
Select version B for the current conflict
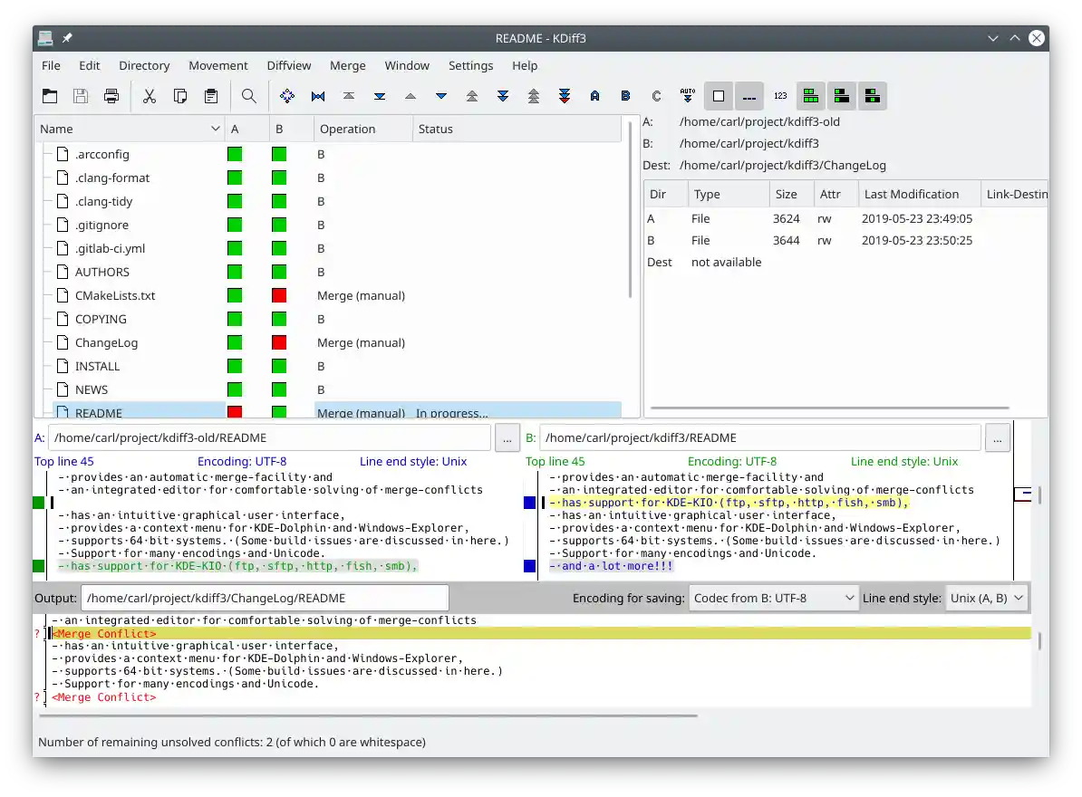point(625,95)
